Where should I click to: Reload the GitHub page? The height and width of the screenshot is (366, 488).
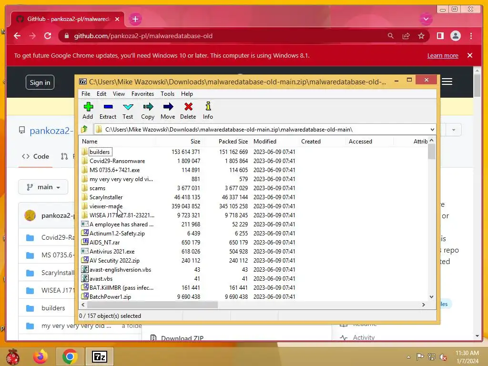pos(48,36)
